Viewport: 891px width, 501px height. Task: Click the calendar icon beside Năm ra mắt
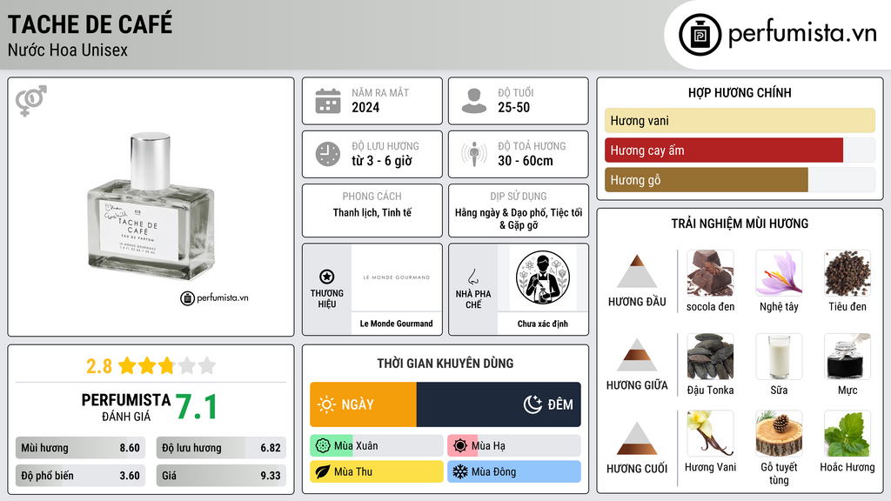(328, 101)
